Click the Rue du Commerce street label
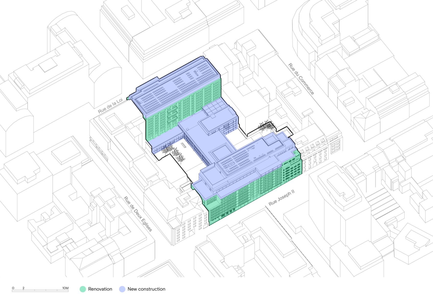 point(301,79)
